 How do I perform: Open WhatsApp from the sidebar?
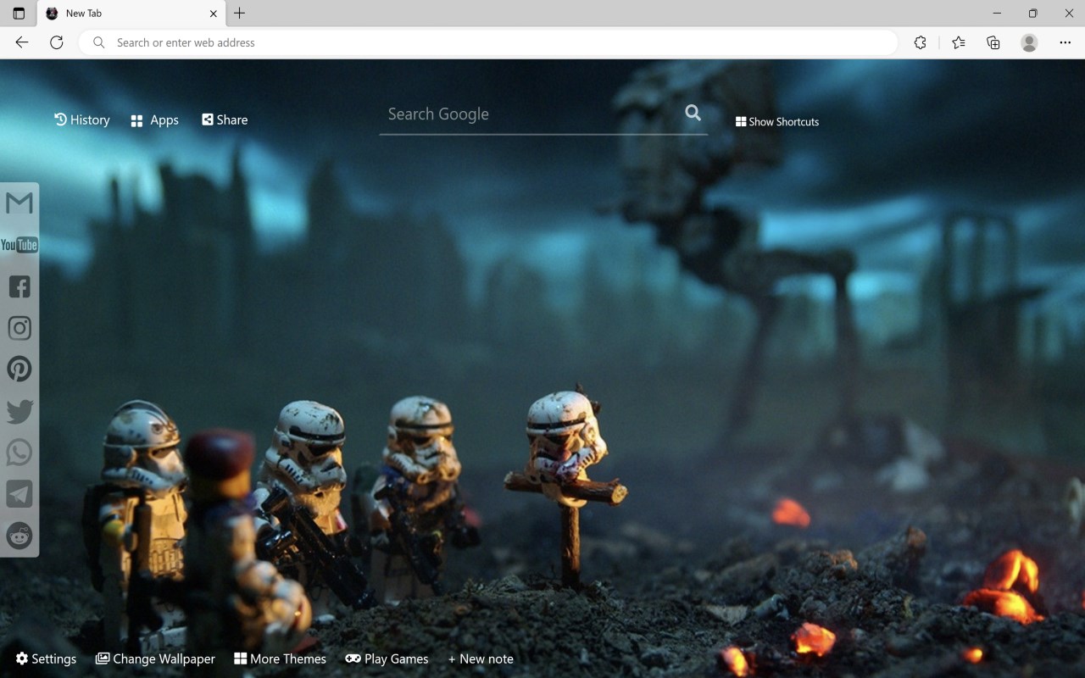click(19, 453)
